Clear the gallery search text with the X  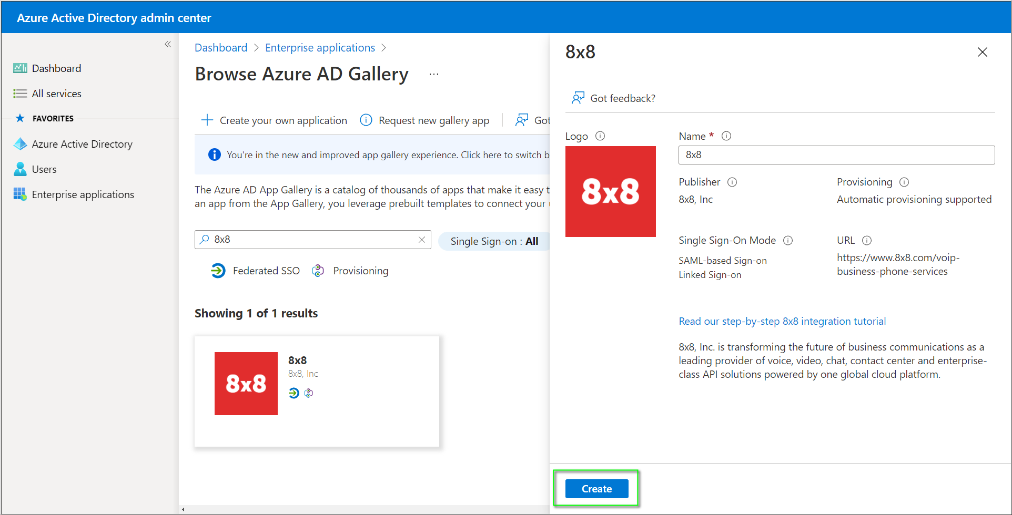[422, 240]
